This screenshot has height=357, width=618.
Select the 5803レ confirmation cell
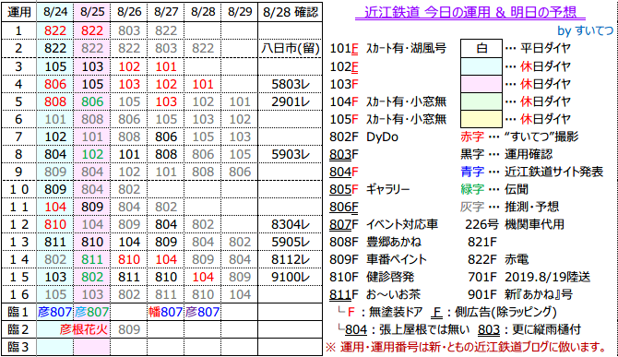coord(290,84)
